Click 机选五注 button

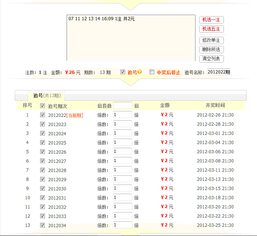[211, 29]
